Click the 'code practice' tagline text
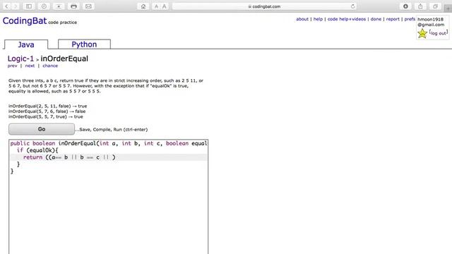The width and height of the screenshot is (452, 254). (63, 22)
